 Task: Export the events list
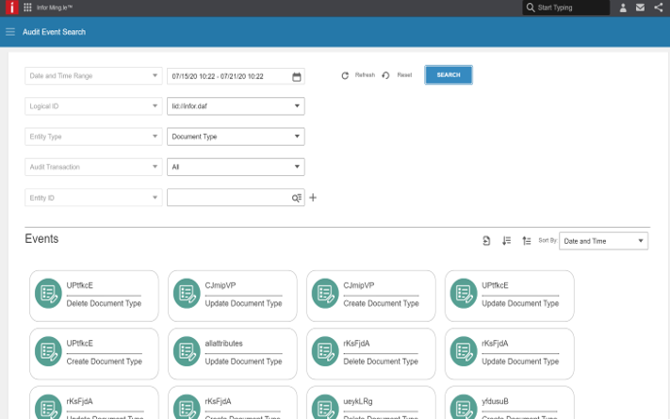[486, 241]
